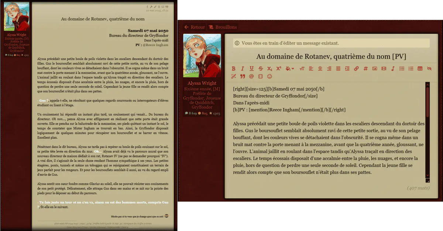Open the font size options
The width and height of the screenshot is (443, 231).
coord(302,68)
